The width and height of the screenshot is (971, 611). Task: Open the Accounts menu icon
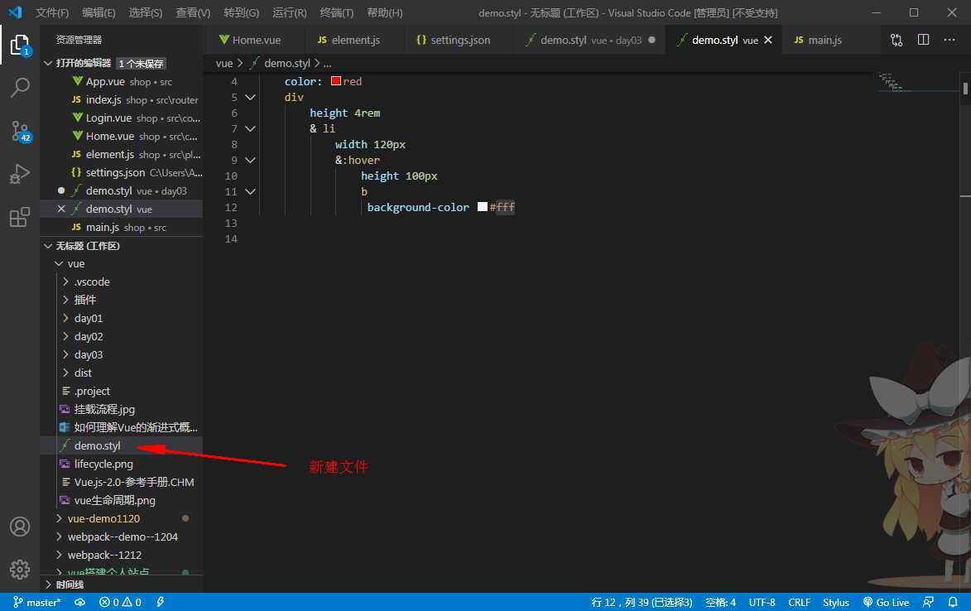pyautogui.click(x=20, y=527)
